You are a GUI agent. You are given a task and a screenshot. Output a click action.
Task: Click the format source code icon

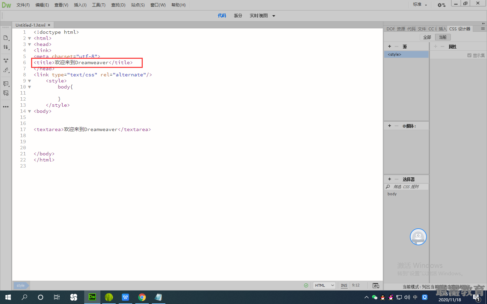(x=6, y=70)
